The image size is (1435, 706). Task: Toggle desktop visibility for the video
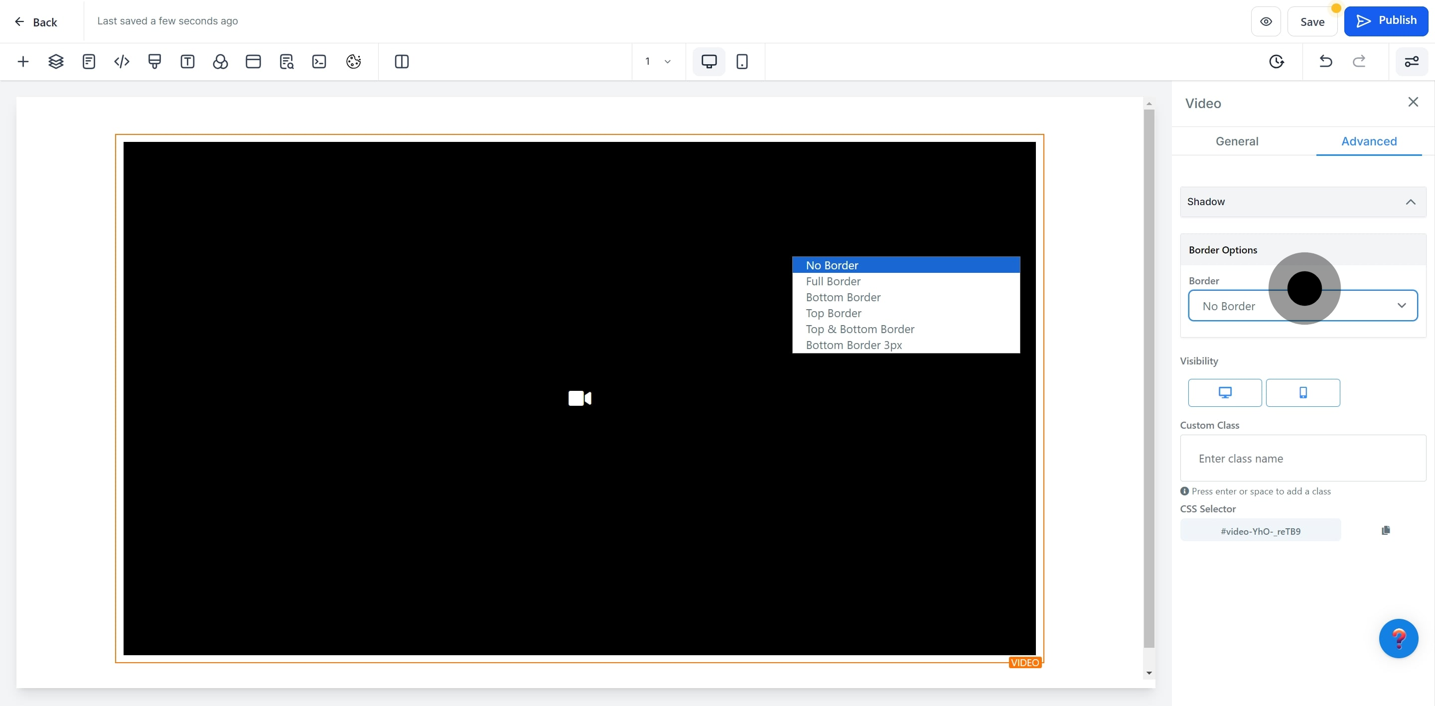pyautogui.click(x=1224, y=392)
